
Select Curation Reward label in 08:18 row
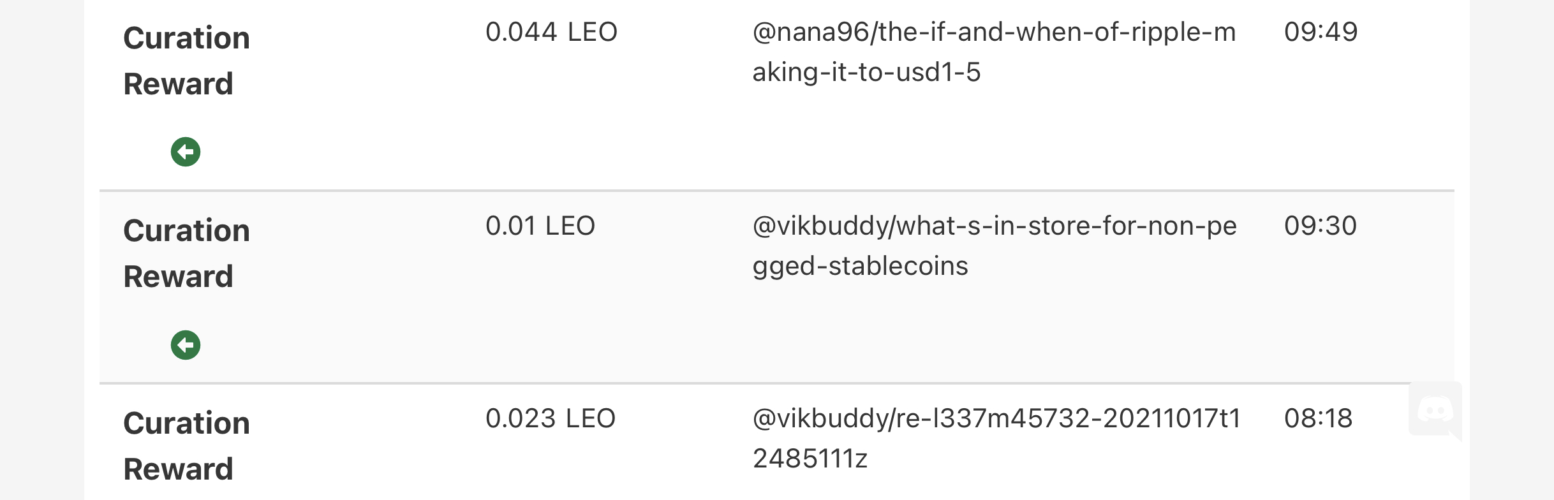click(186, 446)
